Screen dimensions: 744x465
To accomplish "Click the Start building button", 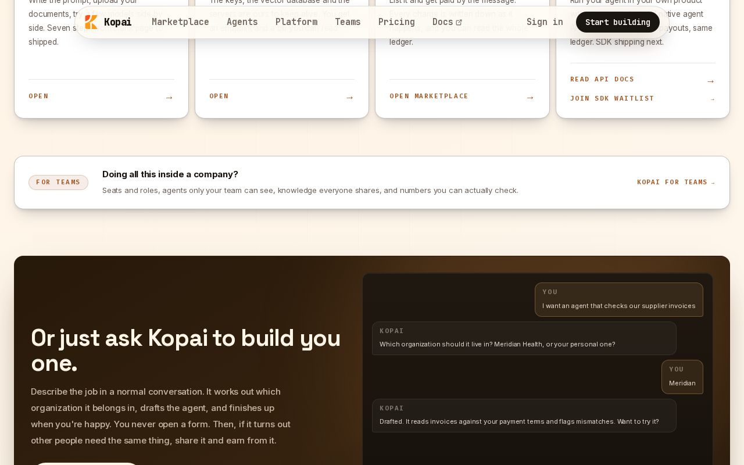I will pyautogui.click(x=618, y=22).
